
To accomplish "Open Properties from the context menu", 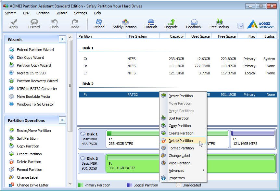I will tap(183, 178).
